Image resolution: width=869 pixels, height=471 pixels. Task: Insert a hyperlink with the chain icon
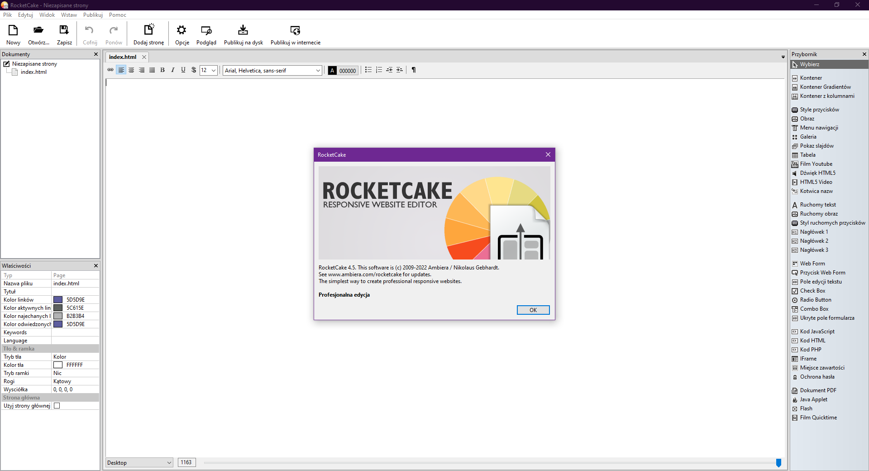point(110,70)
